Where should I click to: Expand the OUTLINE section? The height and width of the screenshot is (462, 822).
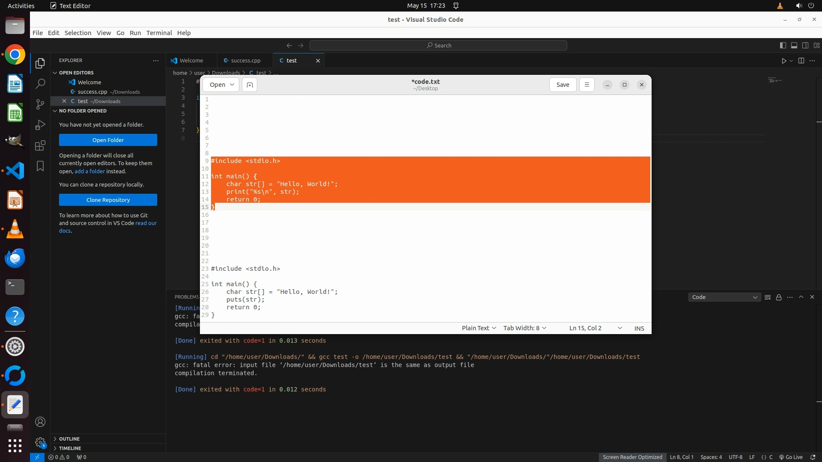[x=69, y=439]
